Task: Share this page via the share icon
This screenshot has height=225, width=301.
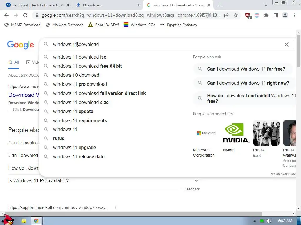Action: [x=226, y=15]
